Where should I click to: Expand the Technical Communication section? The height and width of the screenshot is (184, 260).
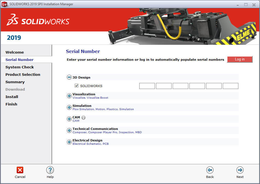[x=69, y=130]
